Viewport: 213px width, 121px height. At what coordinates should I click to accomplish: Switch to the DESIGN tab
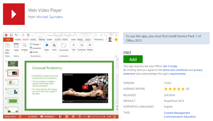(x=33, y=39)
